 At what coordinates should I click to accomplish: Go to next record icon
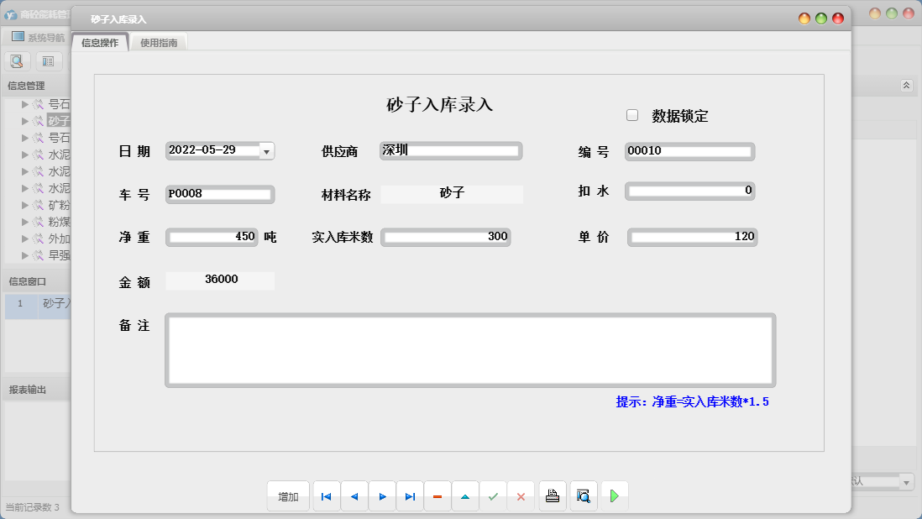tap(382, 495)
